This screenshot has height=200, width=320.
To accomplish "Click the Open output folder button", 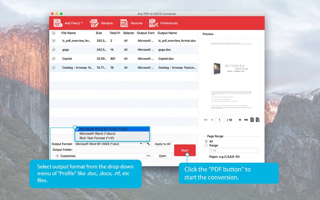I will pyautogui.click(x=162, y=156).
